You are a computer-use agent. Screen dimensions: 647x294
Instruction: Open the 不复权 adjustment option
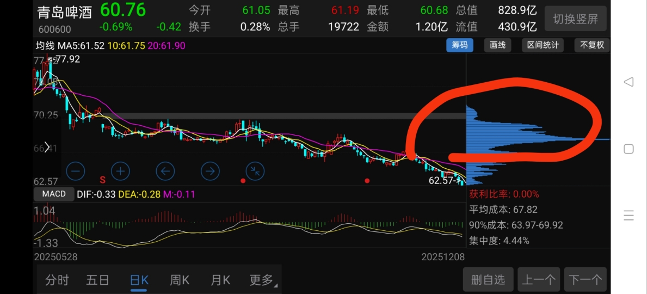tap(592, 45)
